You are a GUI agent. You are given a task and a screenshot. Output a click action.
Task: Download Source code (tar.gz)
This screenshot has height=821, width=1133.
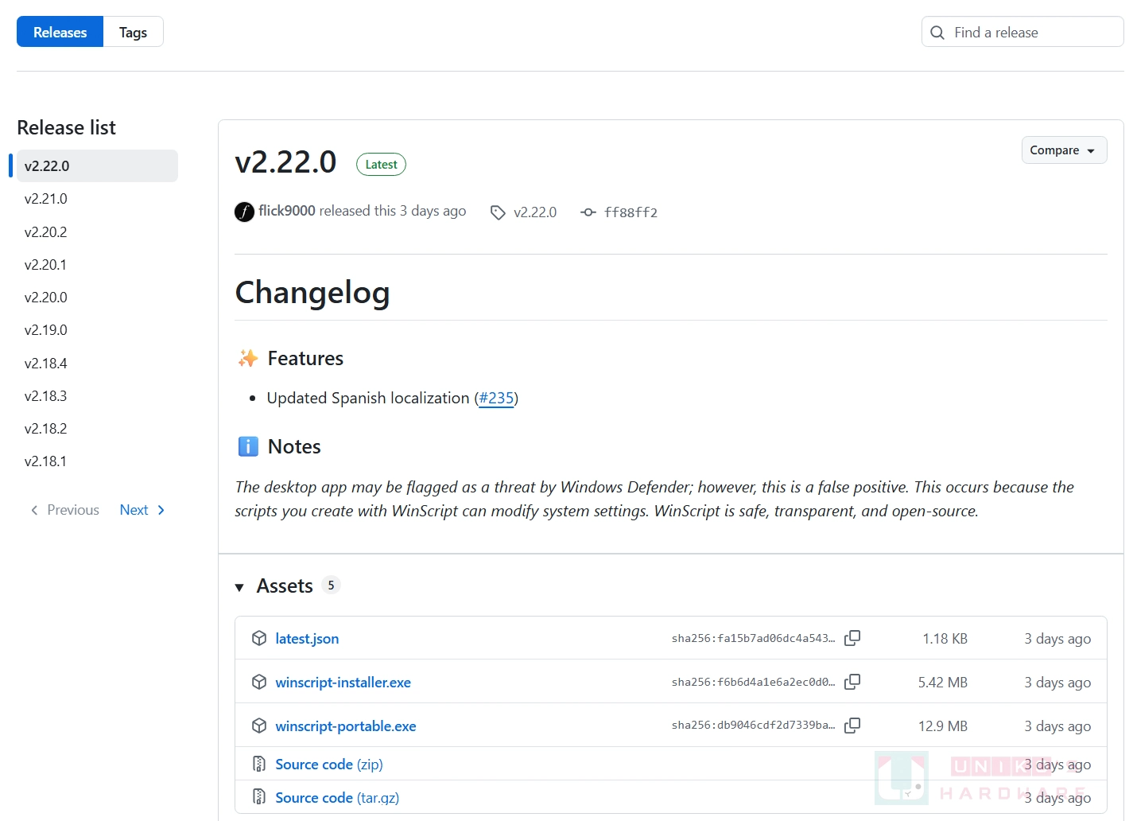click(337, 797)
